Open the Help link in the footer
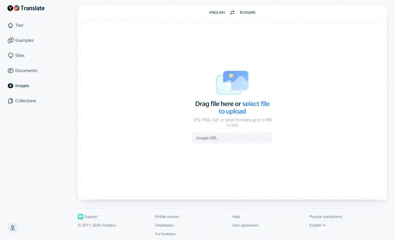This screenshot has height=240, width=395. 236,216
